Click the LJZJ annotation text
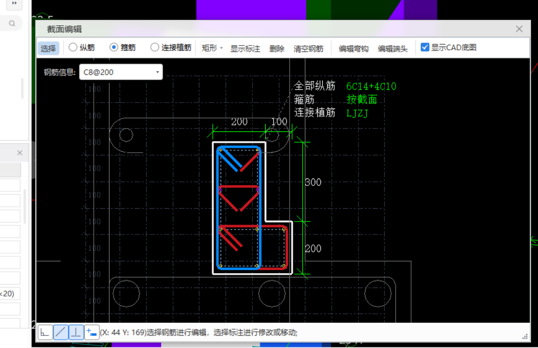Viewport: 538px width, 348px height. pos(357,113)
